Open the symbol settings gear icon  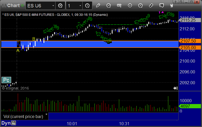tap(60, 6)
